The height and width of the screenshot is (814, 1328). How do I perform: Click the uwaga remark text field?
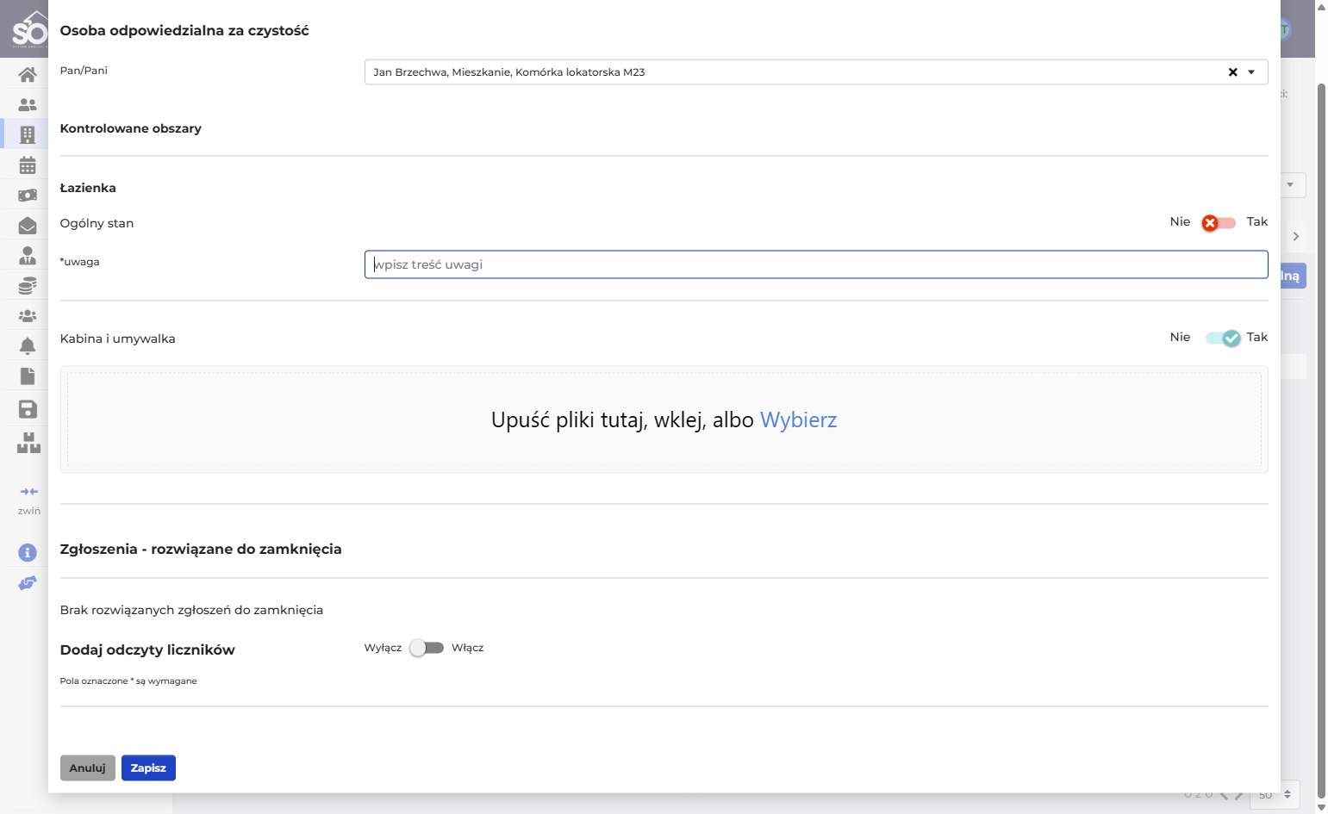coord(816,264)
